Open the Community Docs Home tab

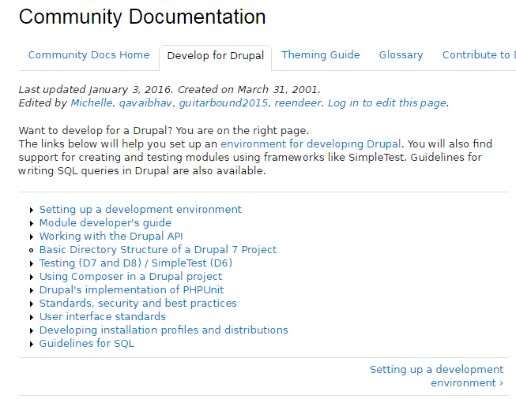tap(89, 55)
